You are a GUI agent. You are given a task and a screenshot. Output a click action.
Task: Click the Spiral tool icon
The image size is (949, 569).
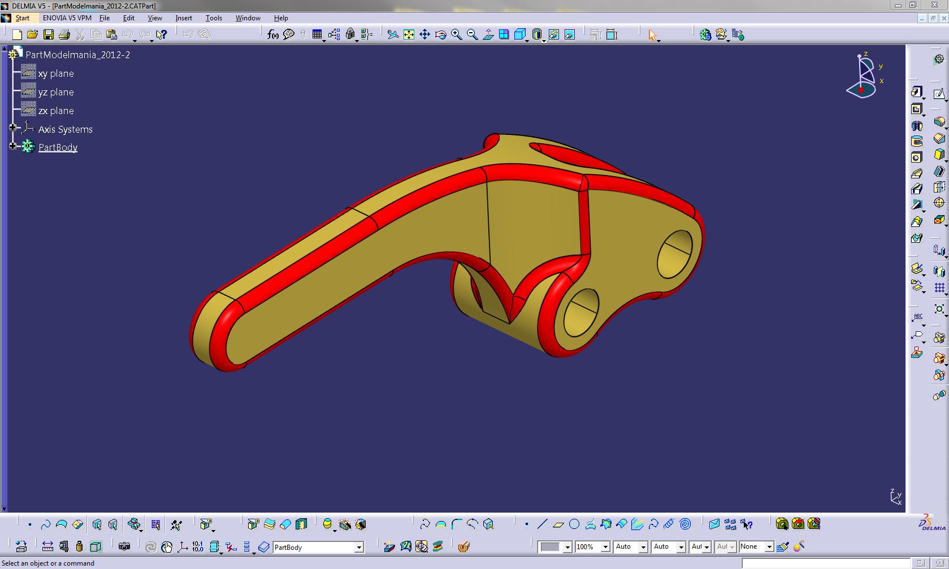[685, 524]
